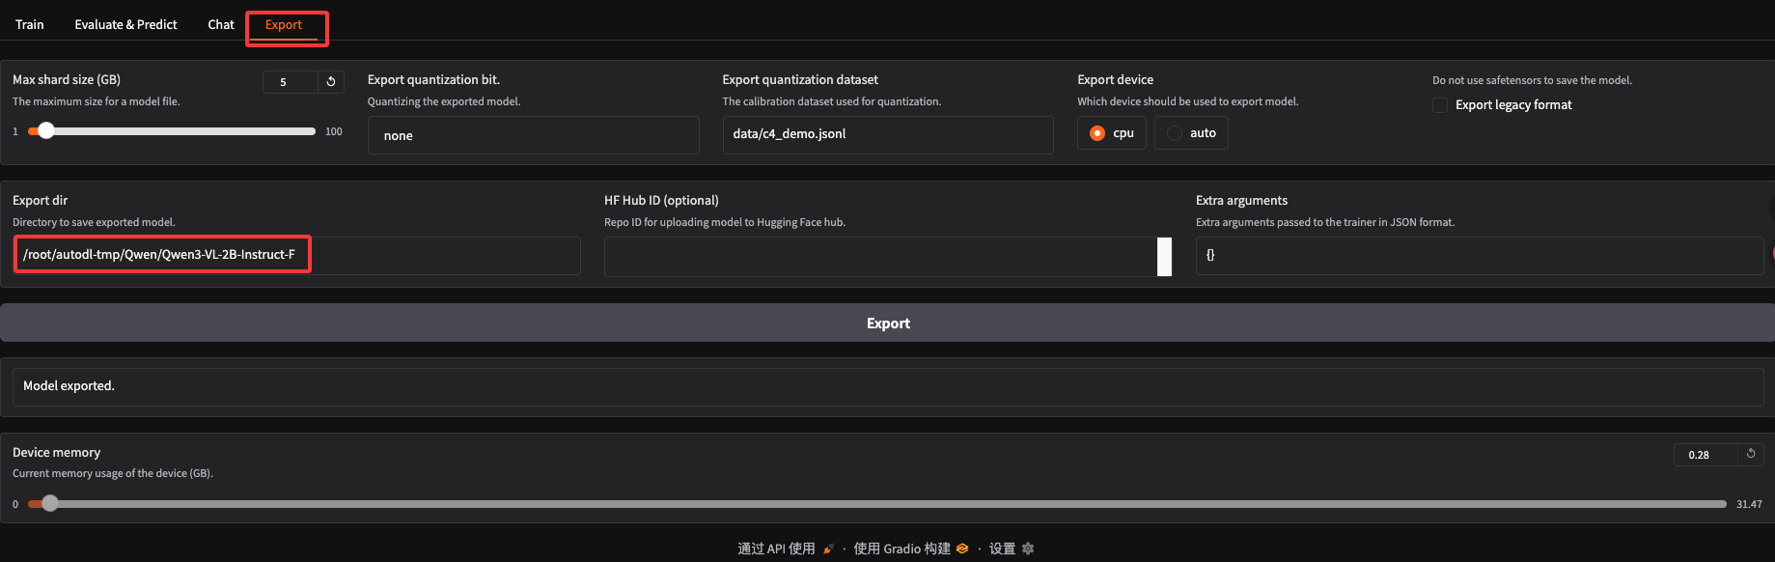Open Export quantization bit dropdown
The width and height of the screenshot is (1775, 562).
533,135
